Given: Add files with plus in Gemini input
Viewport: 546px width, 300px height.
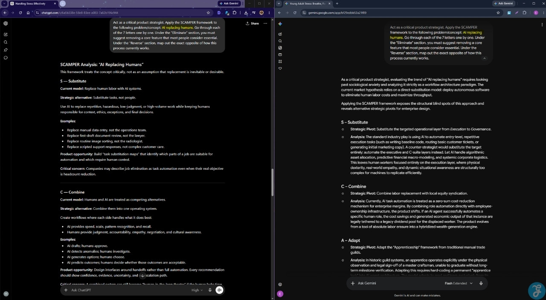Looking at the screenshot, I should 352,283.
